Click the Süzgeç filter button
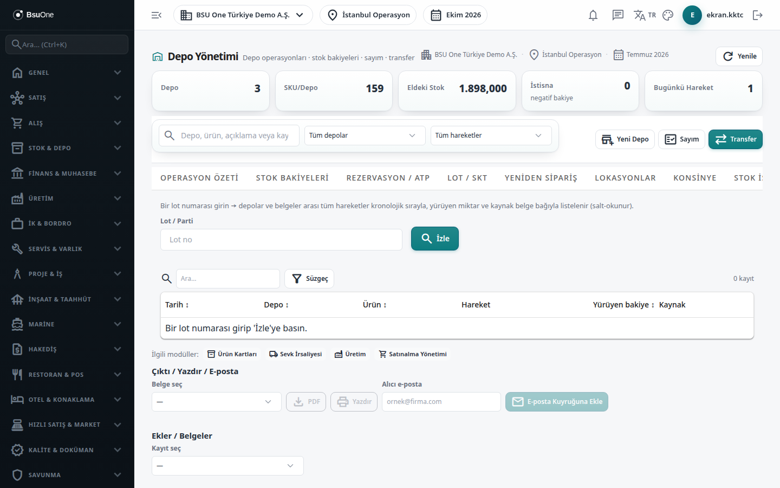 pos(309,279)
